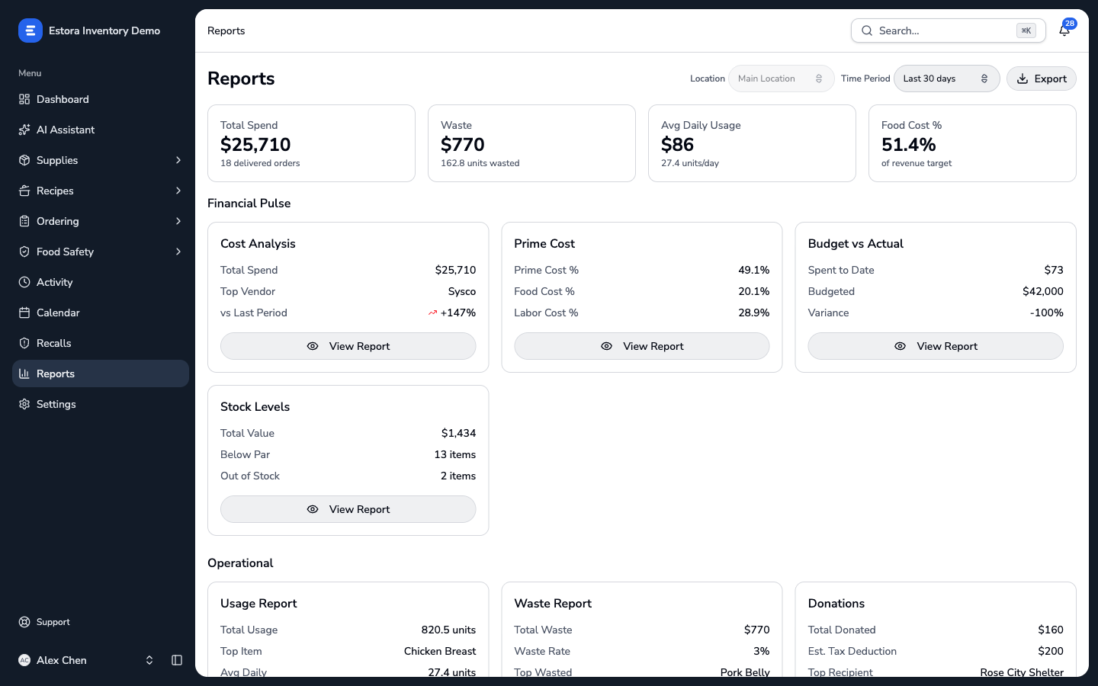Click the Export button
Image resolution: width=1098 pixels, height=686 pixels.
pos(1042,79)
